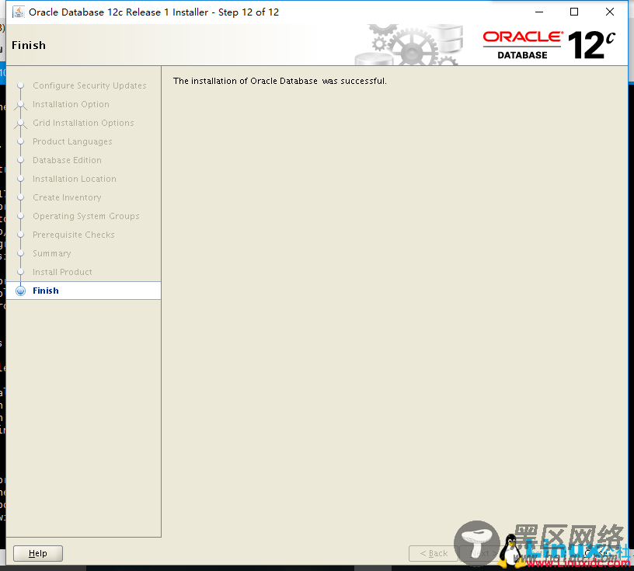Click the Oracle Database 12c logo
The width and height of the screenshot is (634, 571).
coord(549,45)
